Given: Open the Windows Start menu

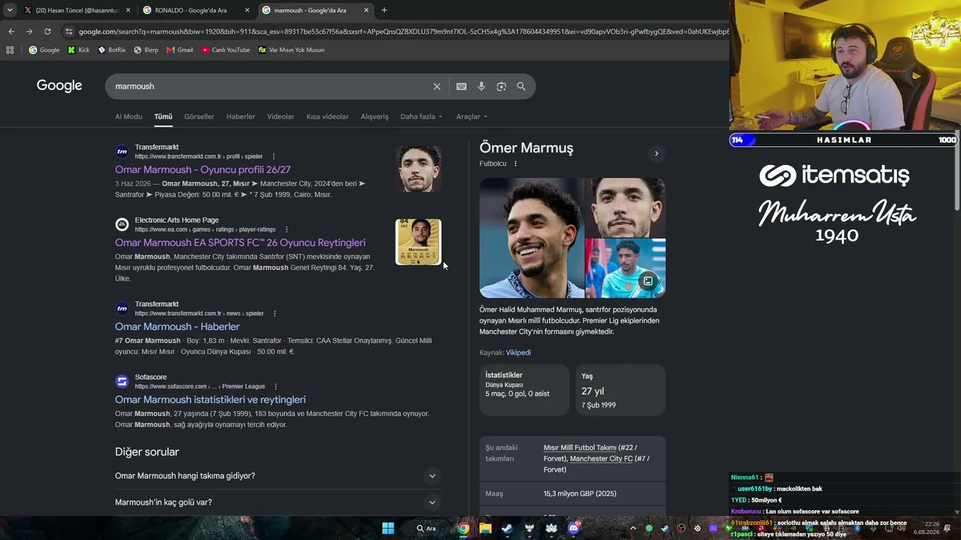Looking at the screenshot, I should [x=388, y=529].
